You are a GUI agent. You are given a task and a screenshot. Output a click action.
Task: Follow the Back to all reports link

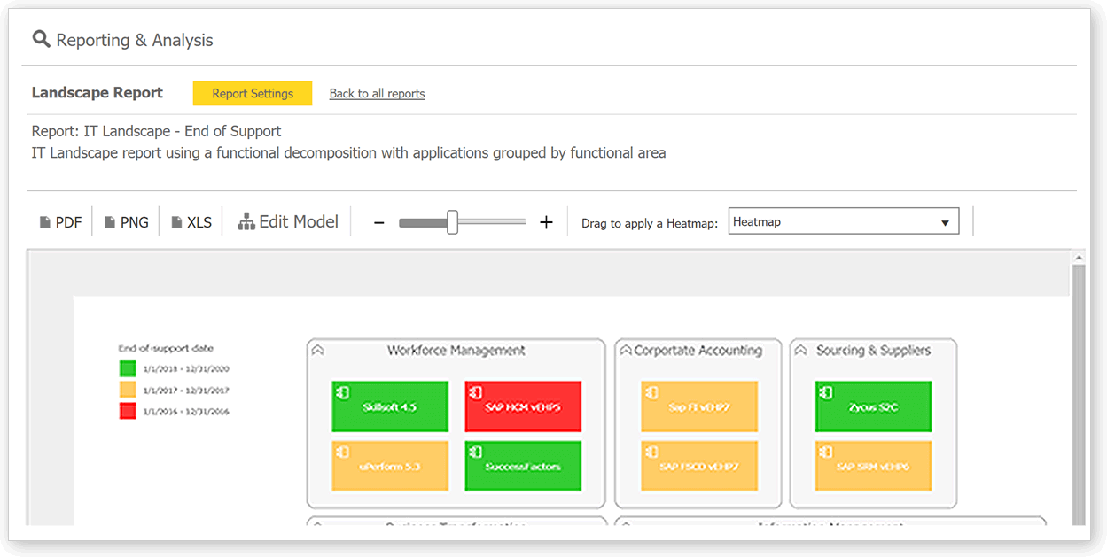(x=377, y=93)
